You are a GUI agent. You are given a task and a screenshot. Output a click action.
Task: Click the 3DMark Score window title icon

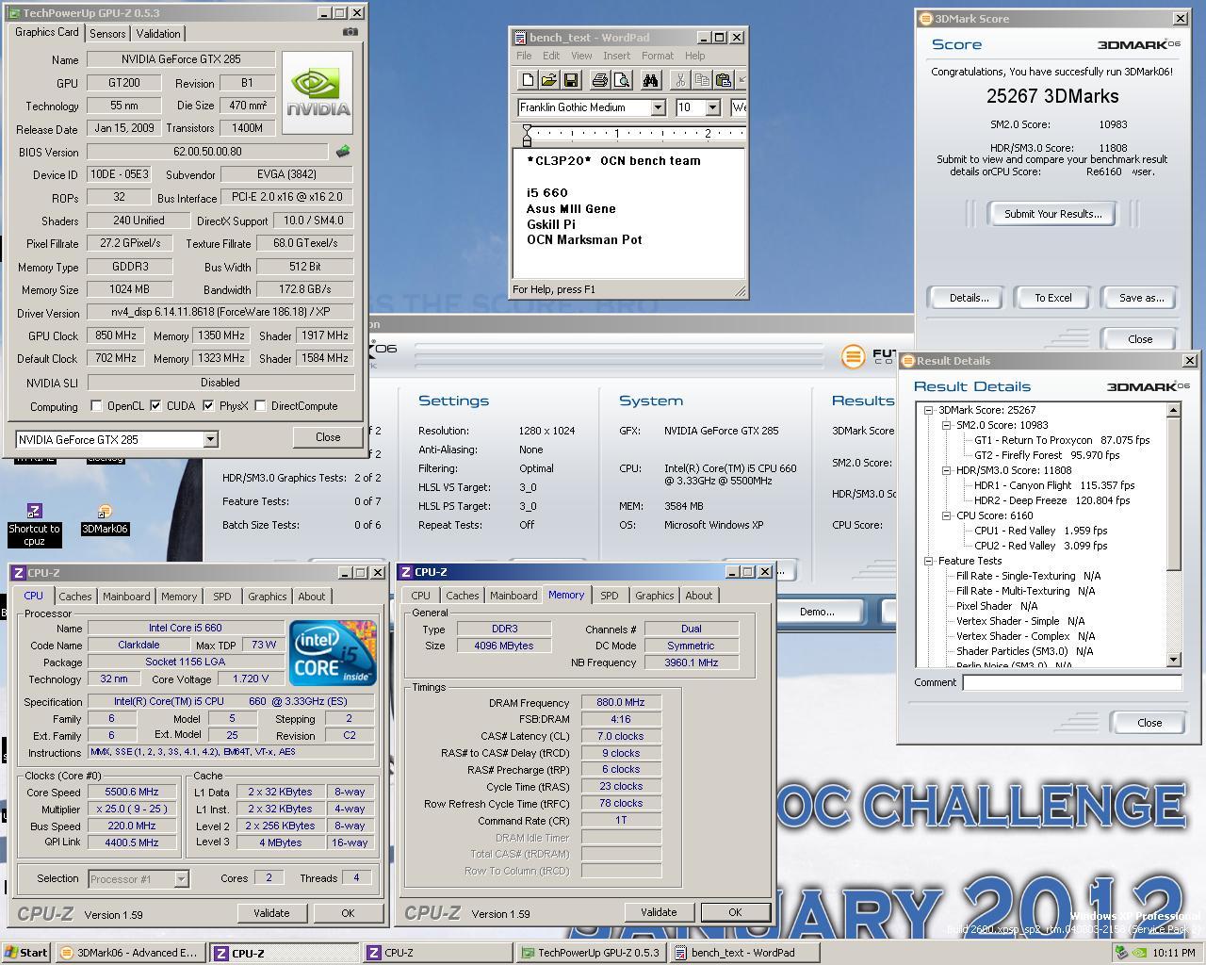[x=926, y=18]
